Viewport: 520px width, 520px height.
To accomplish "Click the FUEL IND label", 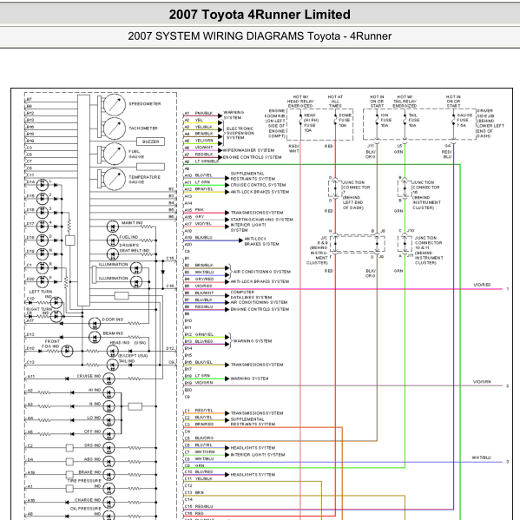I will pos(128,237).
